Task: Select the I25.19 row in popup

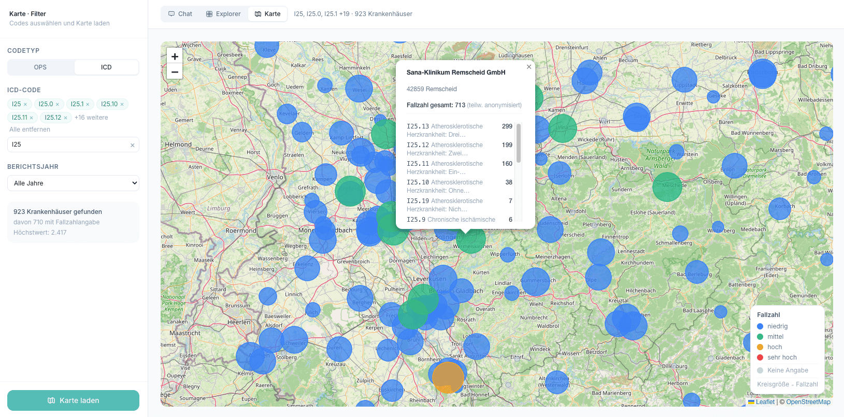Action: pyautogui.click(x=460, y=205)
